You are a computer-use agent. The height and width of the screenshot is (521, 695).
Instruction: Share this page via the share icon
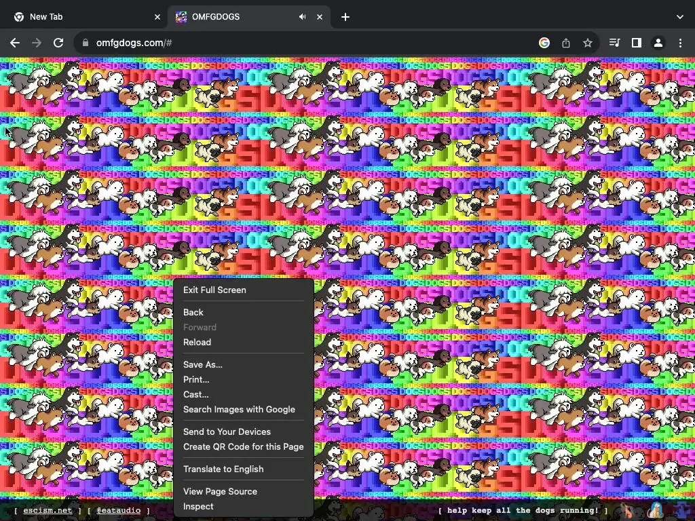(x=566, y=43)
